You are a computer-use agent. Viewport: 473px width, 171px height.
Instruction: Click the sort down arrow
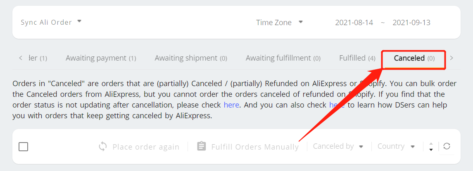[x=431, y=150]
